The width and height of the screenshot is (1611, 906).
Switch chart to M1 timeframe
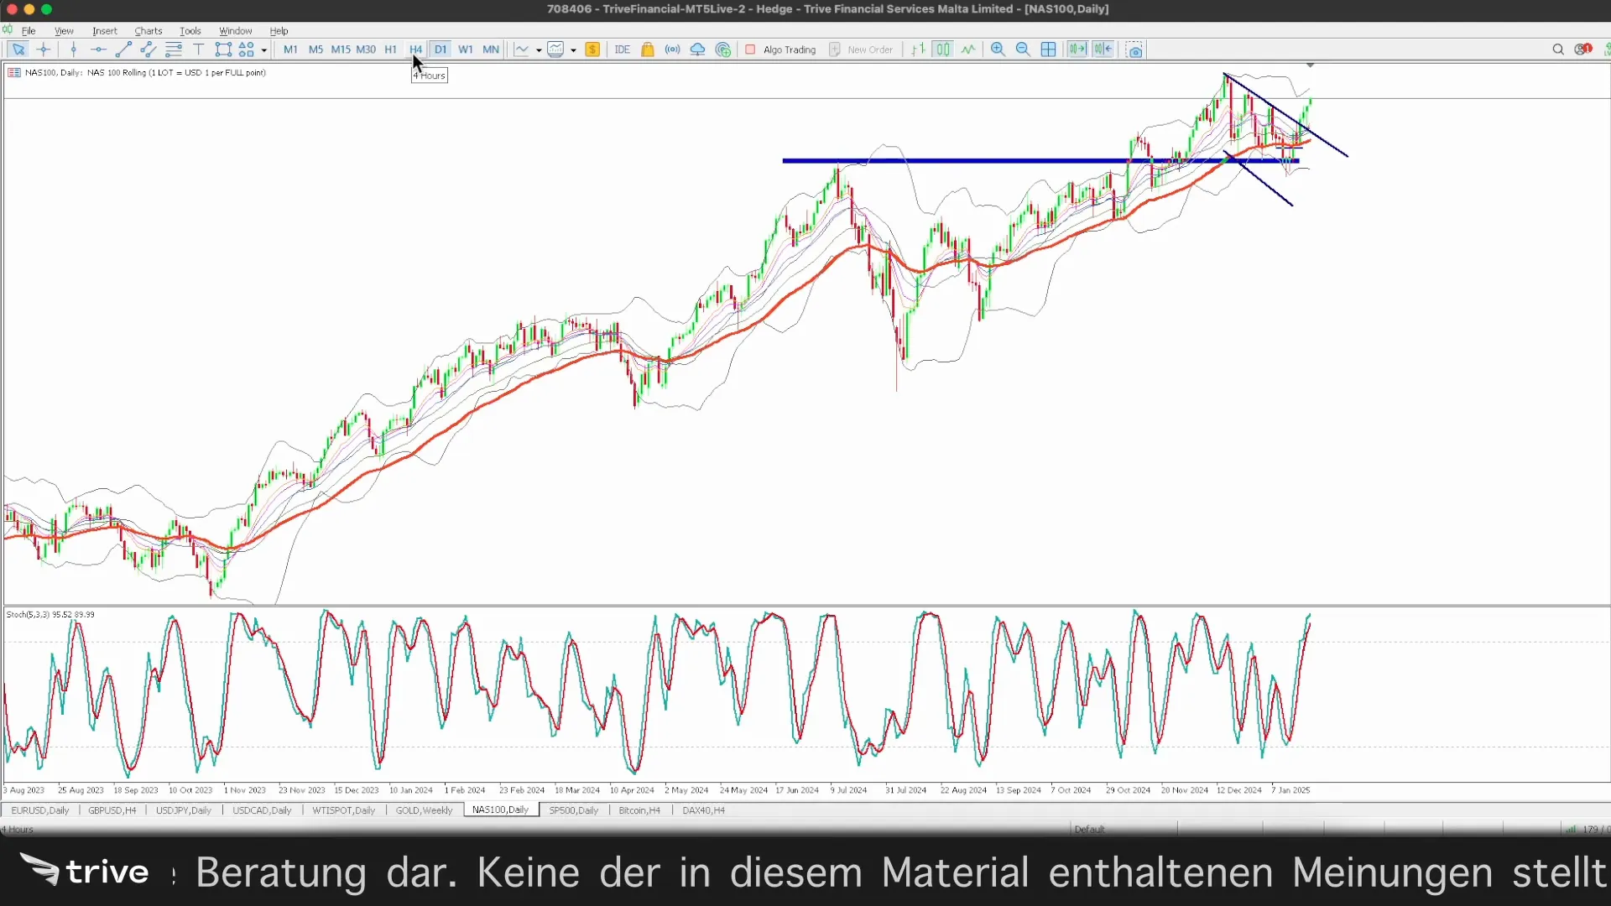tap(290, 49)
